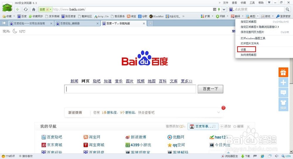The image size is (293, 159).
Task: Click the 换肤 skin change icon
Action: 283,104
